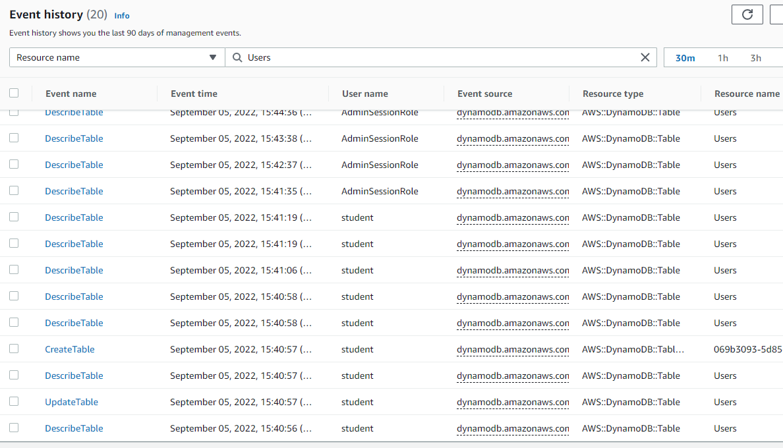
Task: Click the refresh events icon
Action: tap(747, 14)
